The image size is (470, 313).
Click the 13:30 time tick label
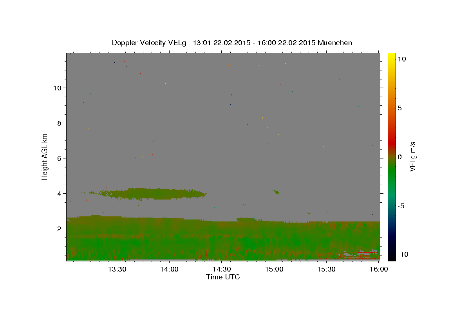pos(117,269)
